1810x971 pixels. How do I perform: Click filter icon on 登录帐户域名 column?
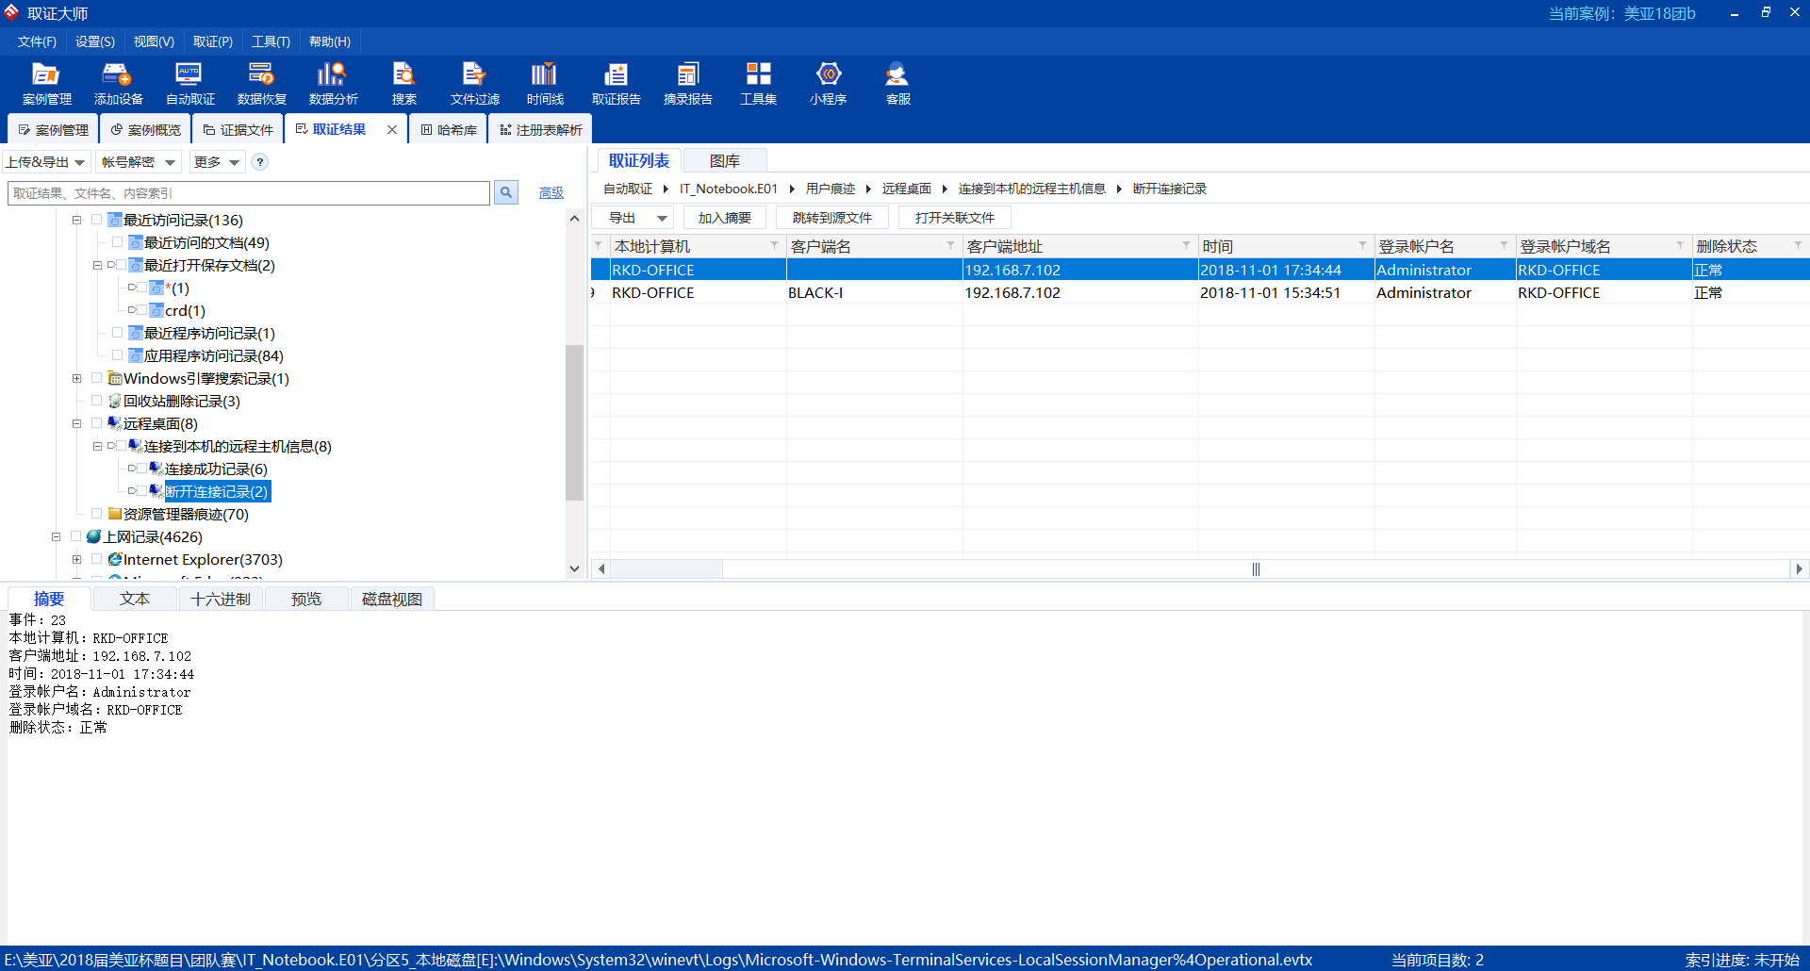pos(1680,246)
